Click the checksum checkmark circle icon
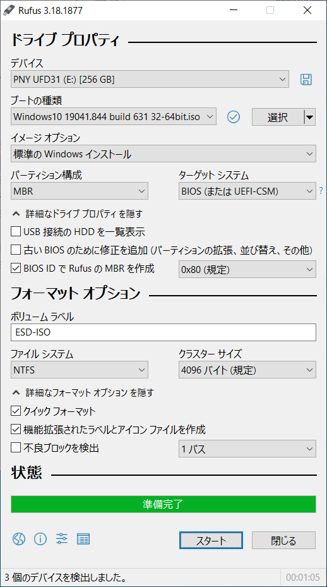 [234, 117]
